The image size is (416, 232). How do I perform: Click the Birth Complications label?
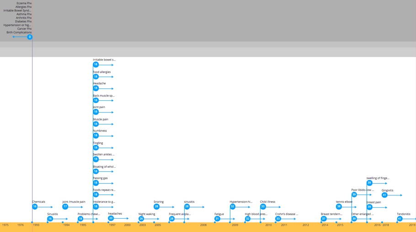click(19, 32)
